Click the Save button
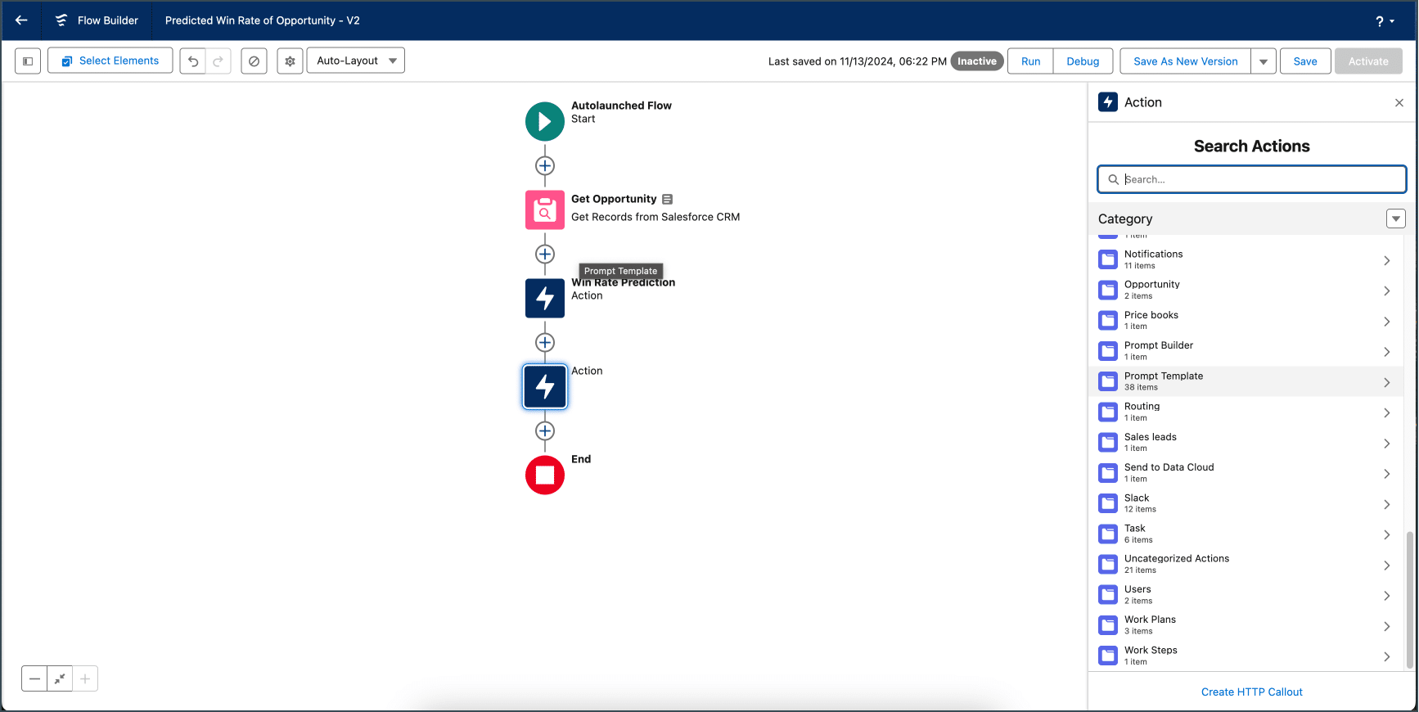 tap(1305, 61)
